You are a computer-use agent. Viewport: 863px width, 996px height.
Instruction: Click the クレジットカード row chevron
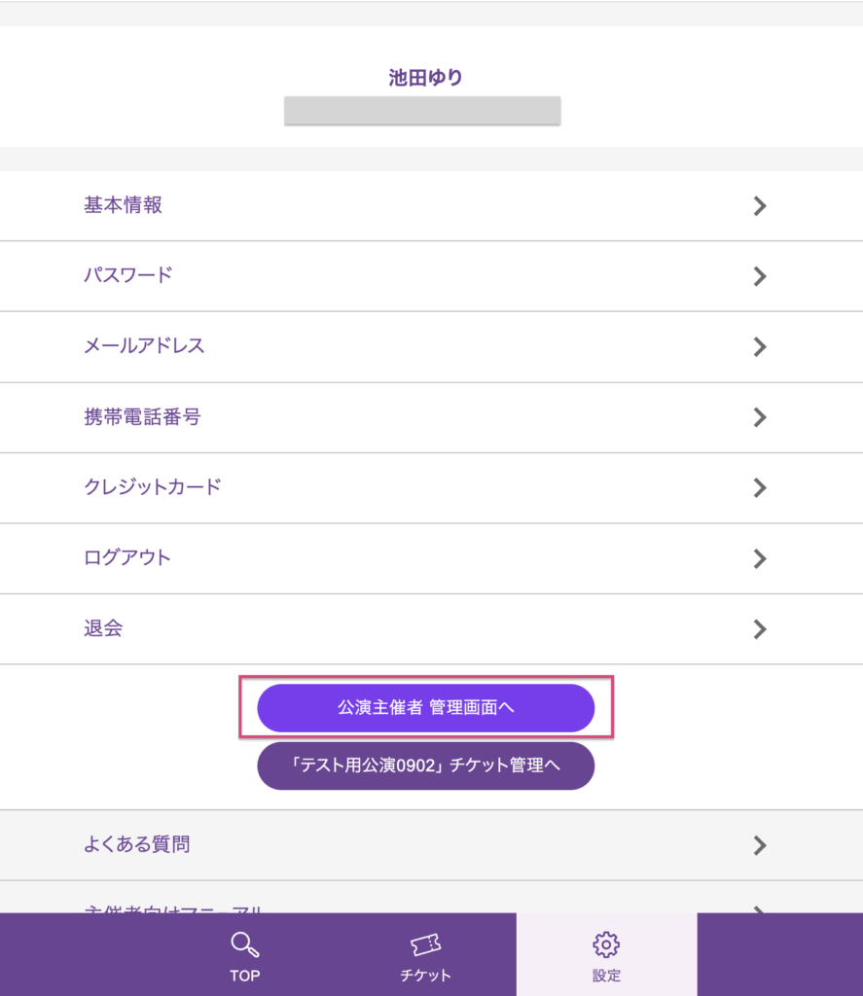(x=760, y=487)
